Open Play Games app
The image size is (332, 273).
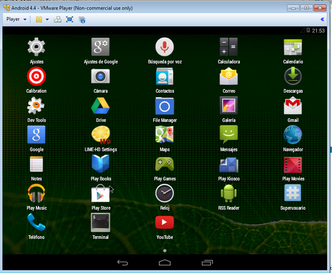tap(164, 164)
